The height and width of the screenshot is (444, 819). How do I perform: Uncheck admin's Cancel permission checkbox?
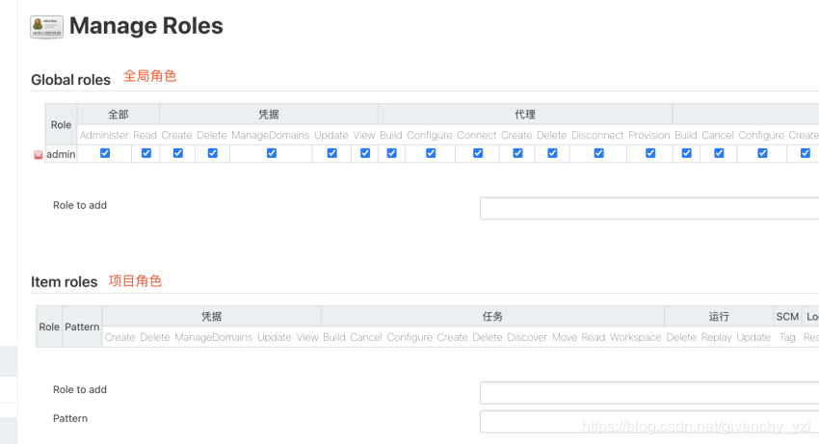click(x=719, y=153)
